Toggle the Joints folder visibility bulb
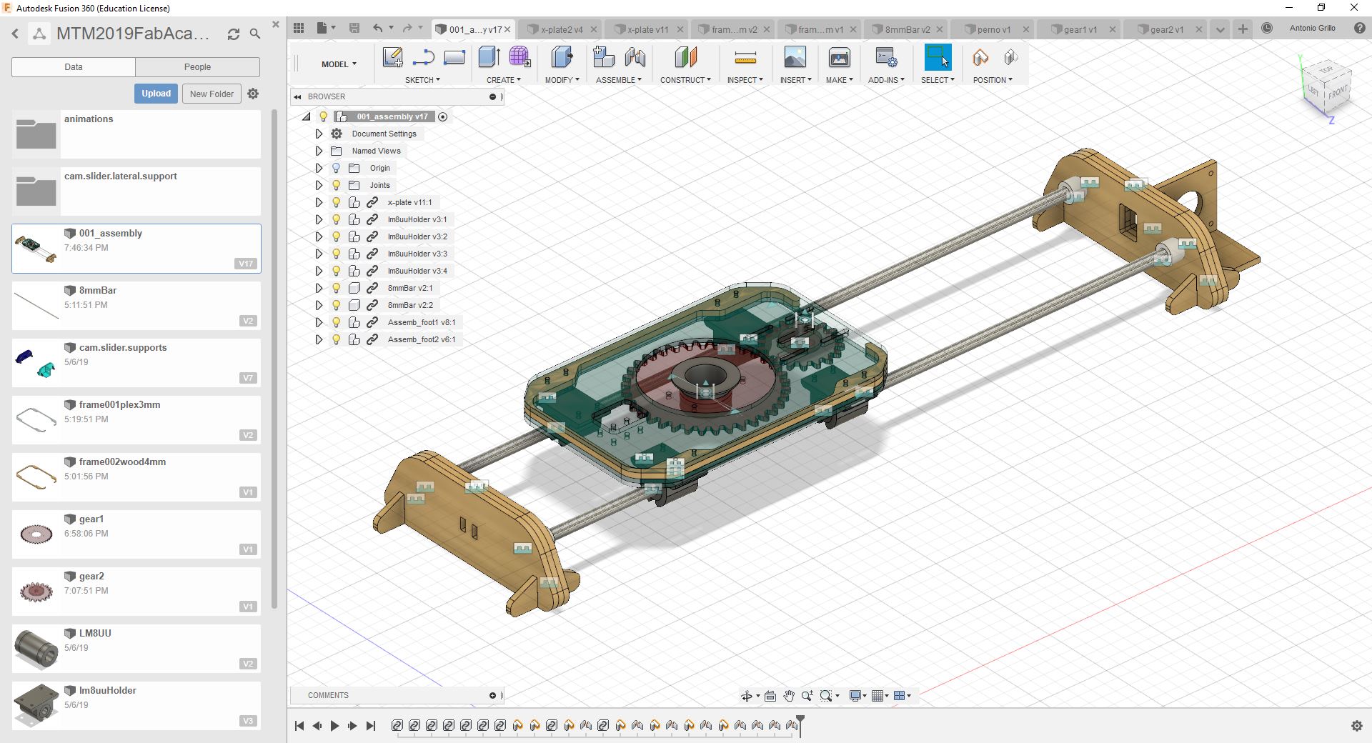The width and height of the screenshot is (1372, 743). 336,185
